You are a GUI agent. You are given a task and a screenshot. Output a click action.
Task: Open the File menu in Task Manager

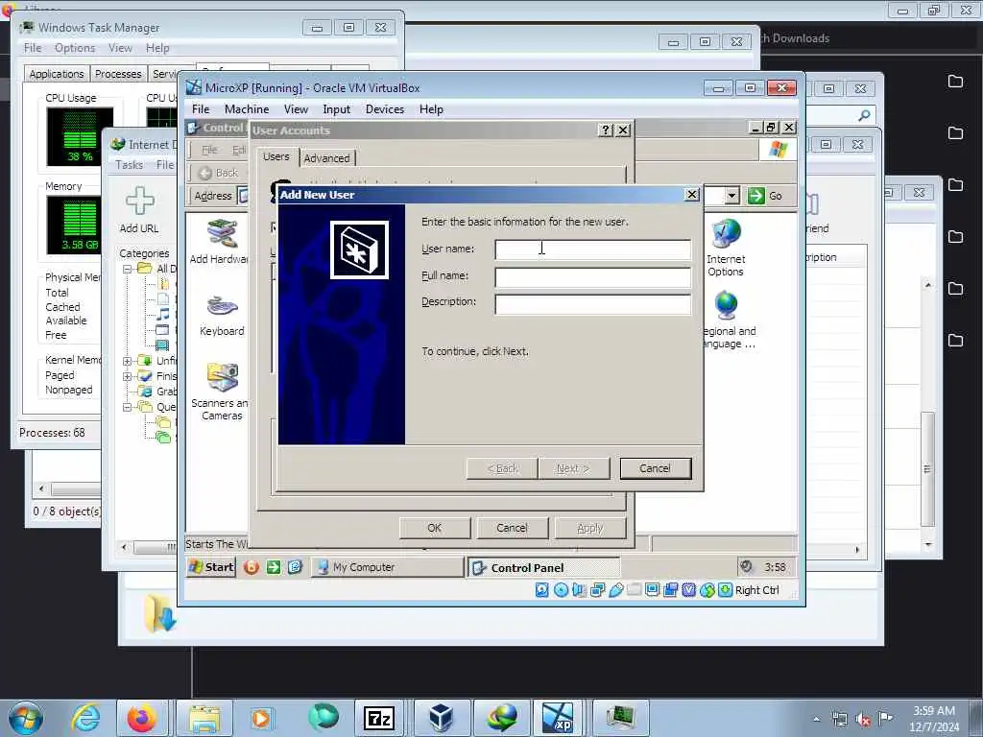tap(33, 48)
